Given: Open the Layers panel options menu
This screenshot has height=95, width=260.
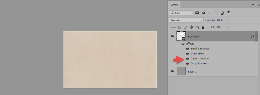Looking at the screenshot, I should (259, 5).
